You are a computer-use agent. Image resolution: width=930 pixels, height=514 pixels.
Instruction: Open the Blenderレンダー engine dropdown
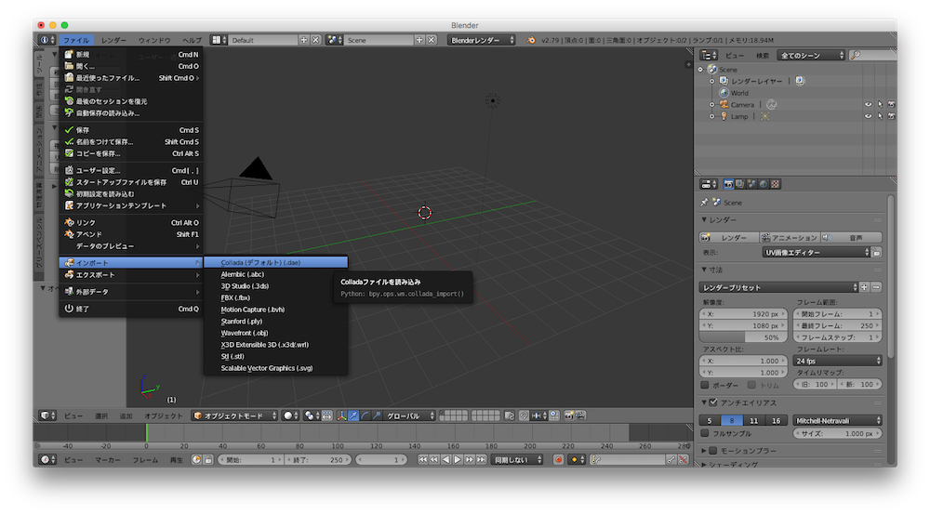click(482, 40)
